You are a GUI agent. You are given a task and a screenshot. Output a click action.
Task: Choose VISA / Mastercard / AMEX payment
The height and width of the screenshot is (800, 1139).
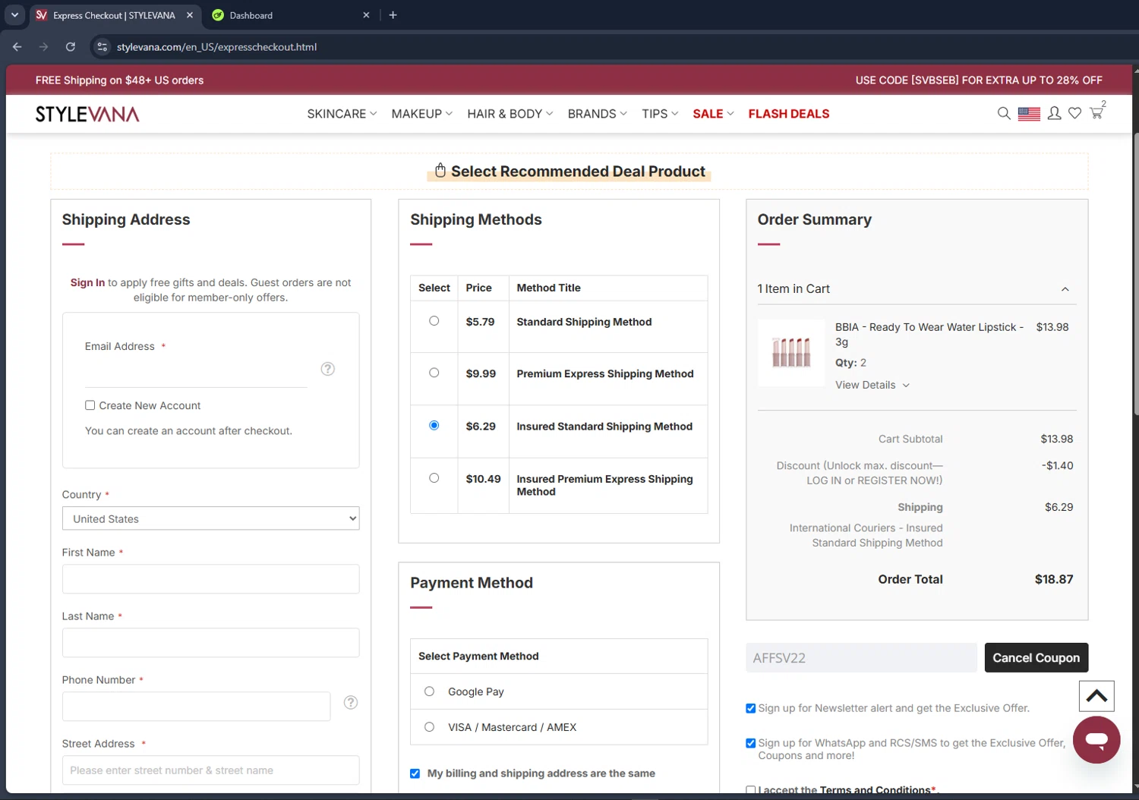coord(430,727)
